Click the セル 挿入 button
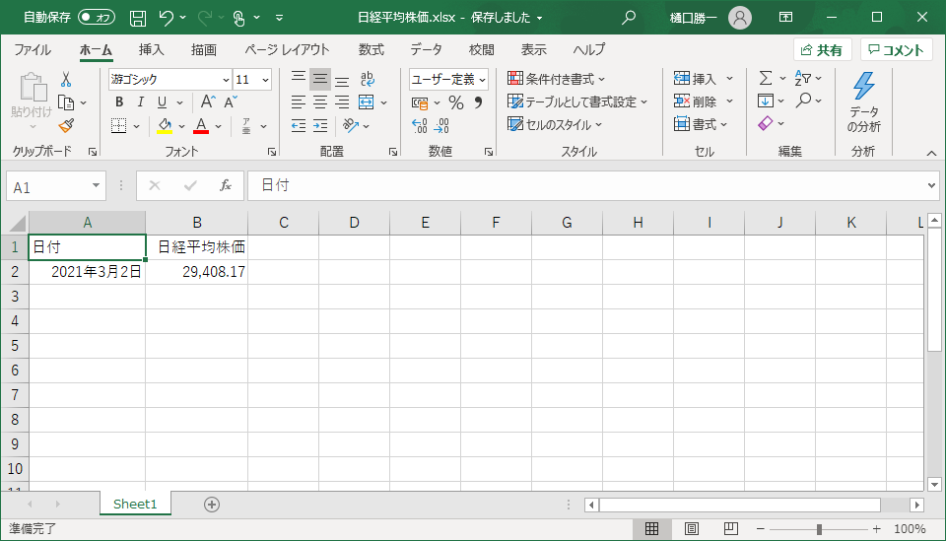946x541 pixels. point(704,79)
